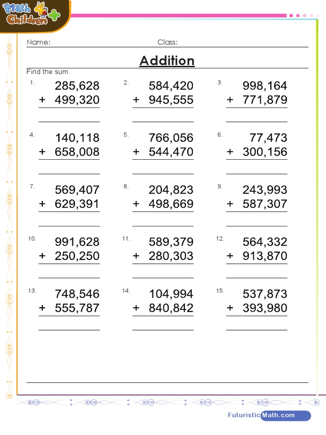Click the number 998,164 in problem 3
This screenshot has width=326, height=435.
(x=265, y=86)
